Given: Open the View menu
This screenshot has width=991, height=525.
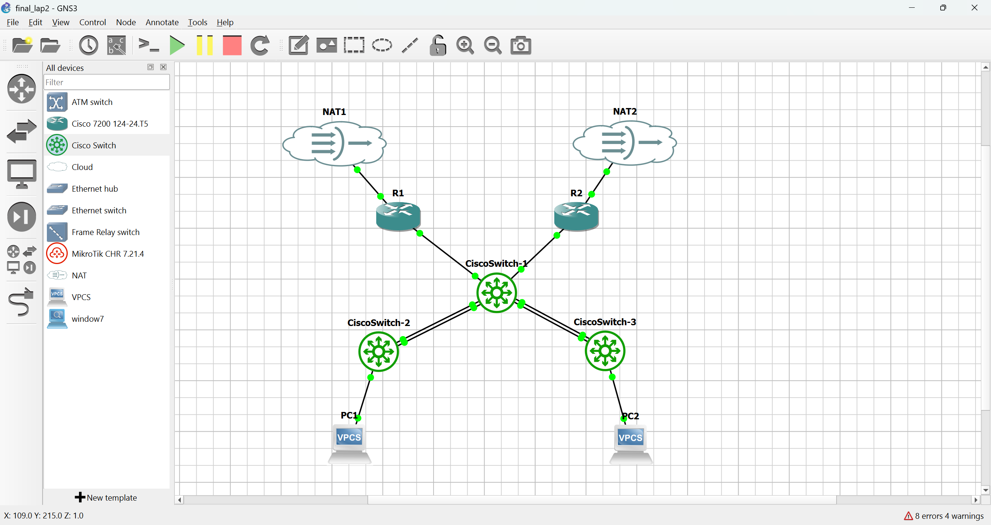Looking at the screenshot, I should coord(61,22).
